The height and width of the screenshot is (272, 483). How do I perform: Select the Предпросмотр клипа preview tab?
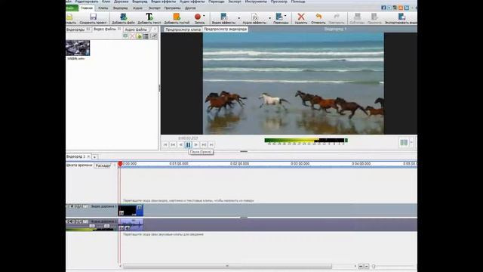183,29
